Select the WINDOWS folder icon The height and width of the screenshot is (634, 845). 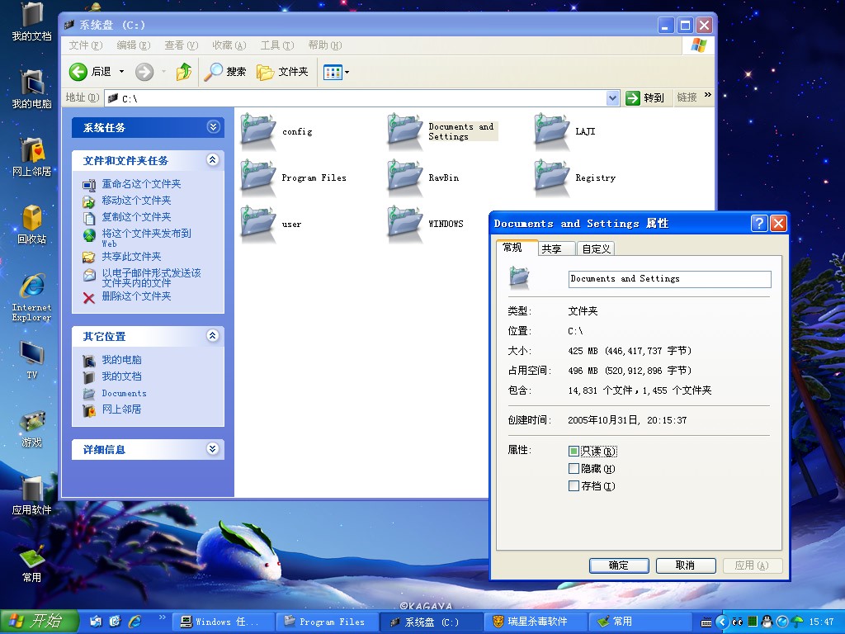[x=405, y=223]
